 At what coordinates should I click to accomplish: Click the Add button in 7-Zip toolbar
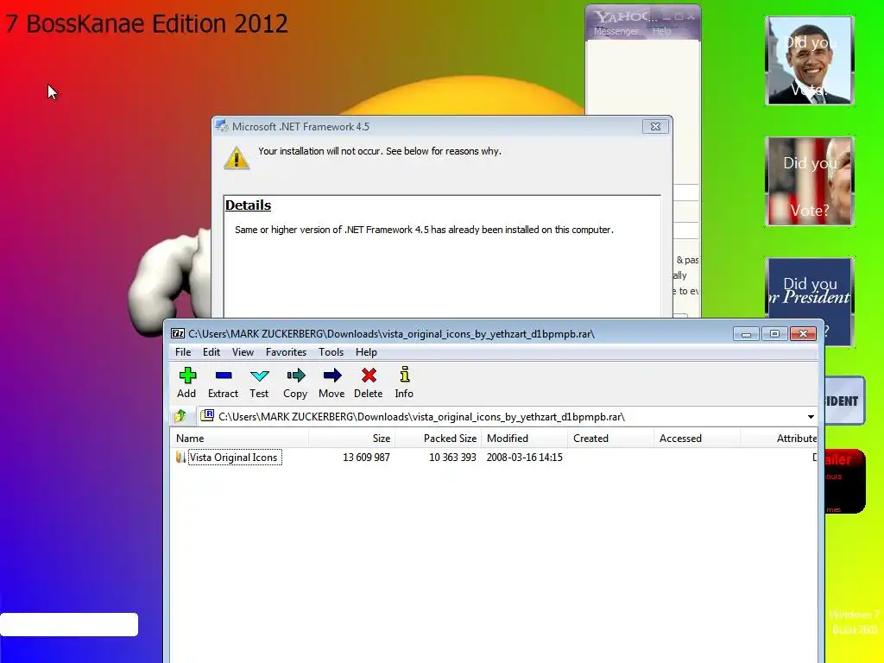pyautogui.click(x=186, y=382)
